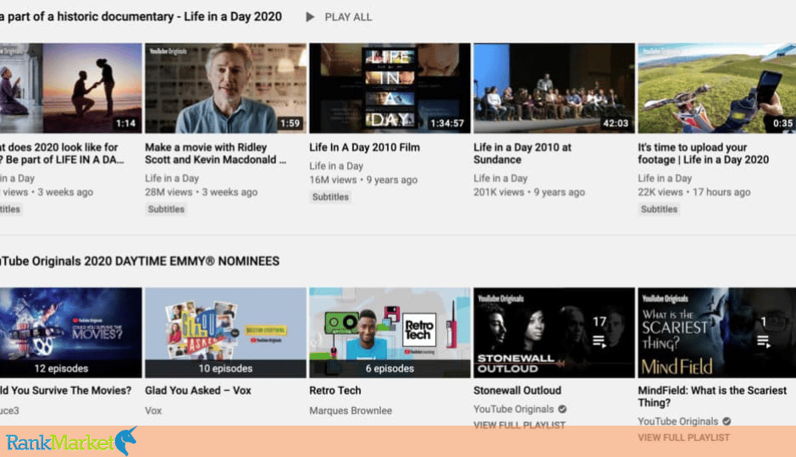Click the MindField playlist queue icon
The image size is (796, 457).
click(x=764, y=341)
